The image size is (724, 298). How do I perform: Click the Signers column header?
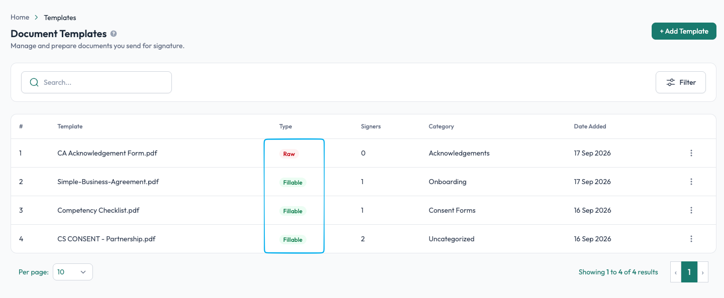(371, 126)
